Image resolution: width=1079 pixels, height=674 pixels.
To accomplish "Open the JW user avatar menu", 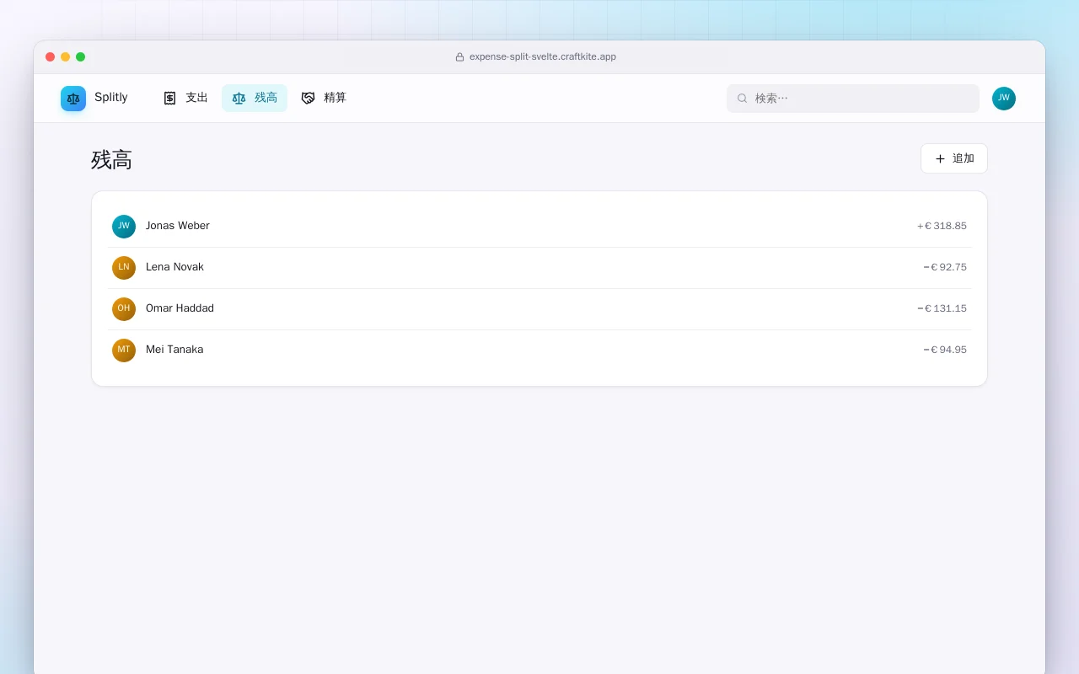I will [1004, 99].
